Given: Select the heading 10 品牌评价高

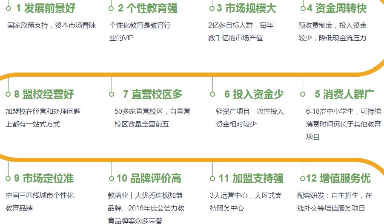Looking at the screenshot, I should tap(149, 178).
